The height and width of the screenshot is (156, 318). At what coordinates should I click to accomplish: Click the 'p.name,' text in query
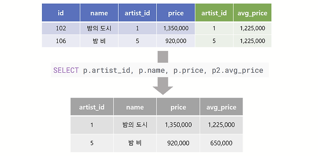154,70
